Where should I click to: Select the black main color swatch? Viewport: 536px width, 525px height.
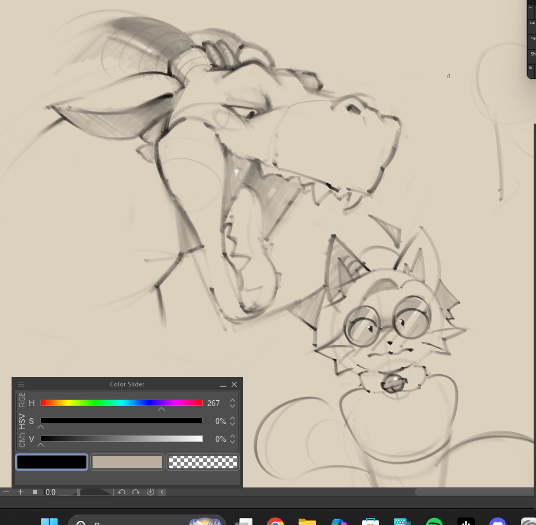coord(52,462)
